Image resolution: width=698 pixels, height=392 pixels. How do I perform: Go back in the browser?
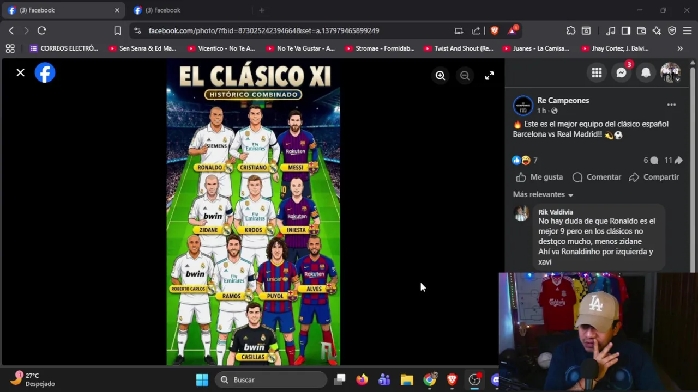tap(11, 30)
